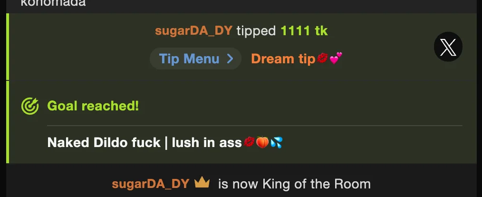Click the lips emoji in goal description
The height and width of the screenshot is (197, 482).
tap(249, 142)
